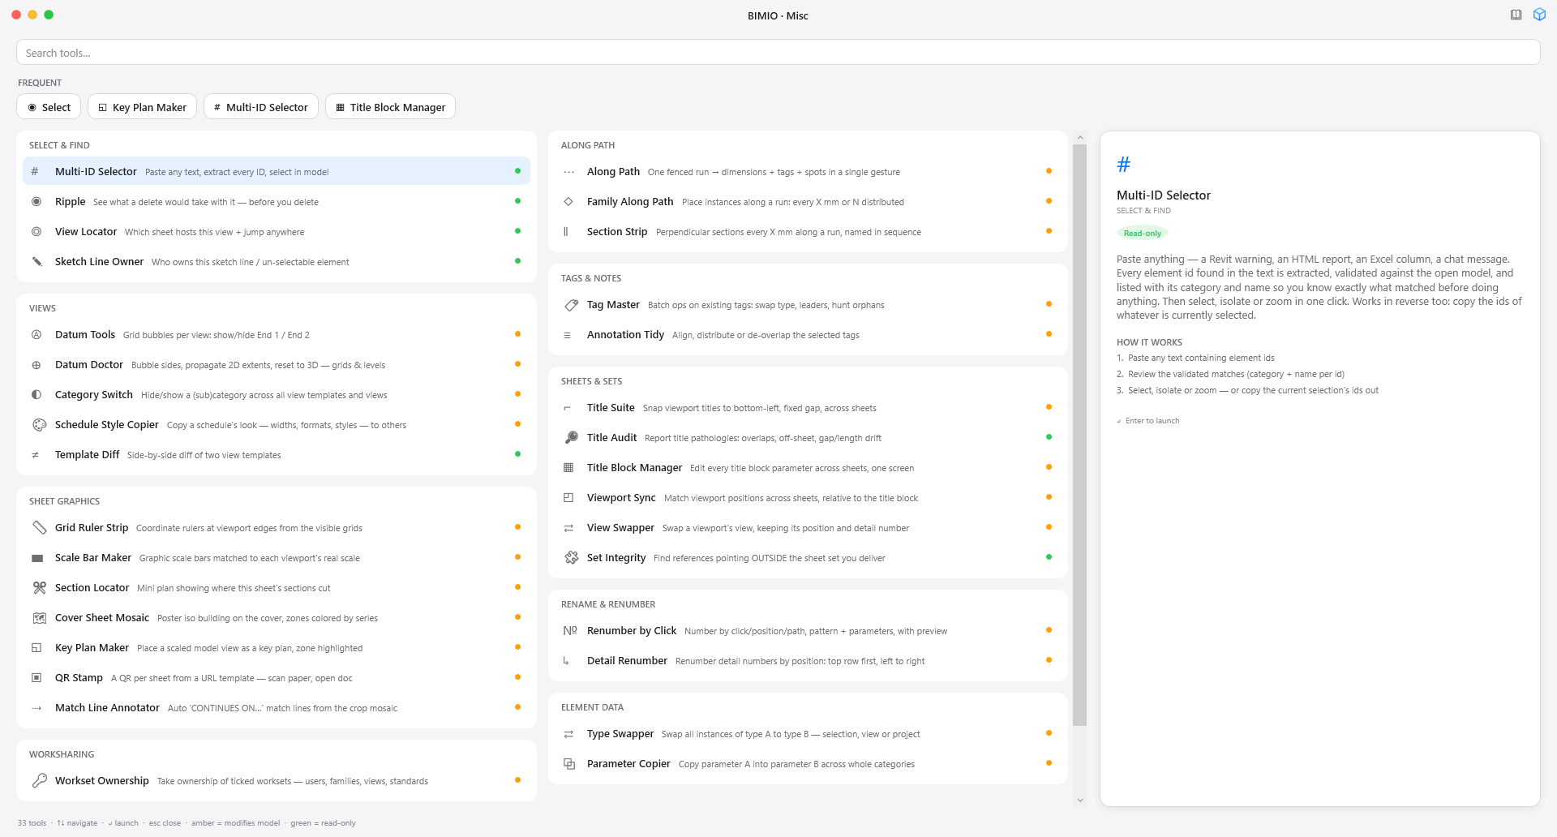Click the Multi-ID Selector title in detail panel
Image resolution: width=1557 pixels, height=837 pixels.
click(1164, 195)
